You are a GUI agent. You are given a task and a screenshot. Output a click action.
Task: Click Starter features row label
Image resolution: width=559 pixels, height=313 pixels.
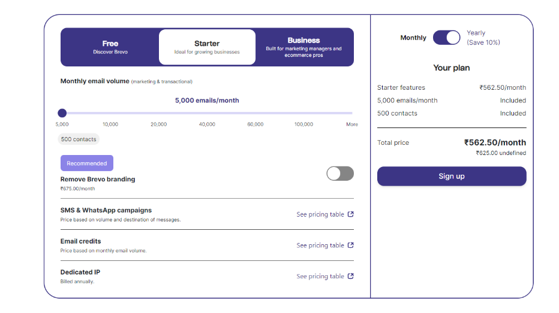[401, 87]
